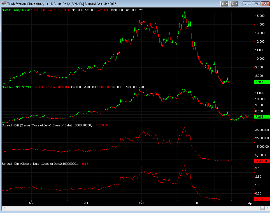Click the red -1,330.00 value marker

pos(262,161)
